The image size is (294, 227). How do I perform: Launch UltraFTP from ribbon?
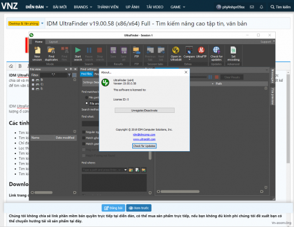coord(201,52)
